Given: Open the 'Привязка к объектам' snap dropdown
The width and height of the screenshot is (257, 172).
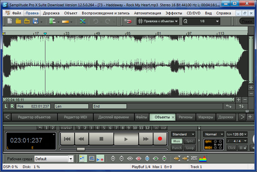Looking at the screenshot, I should click(x=158, y=21).
